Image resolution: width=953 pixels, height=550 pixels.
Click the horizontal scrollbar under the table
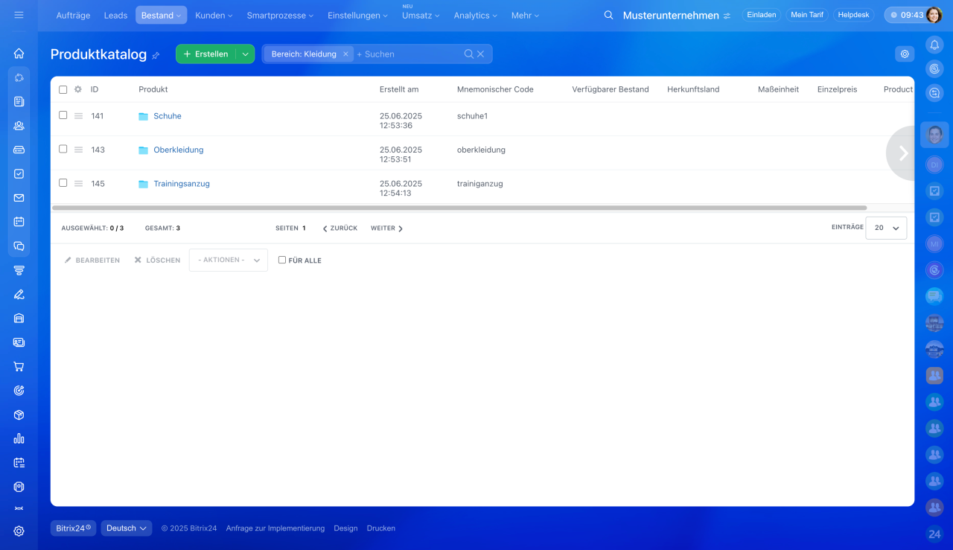pos(459,208)
